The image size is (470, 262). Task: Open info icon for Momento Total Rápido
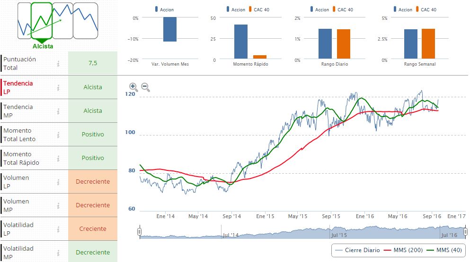(x=58, y=158)
